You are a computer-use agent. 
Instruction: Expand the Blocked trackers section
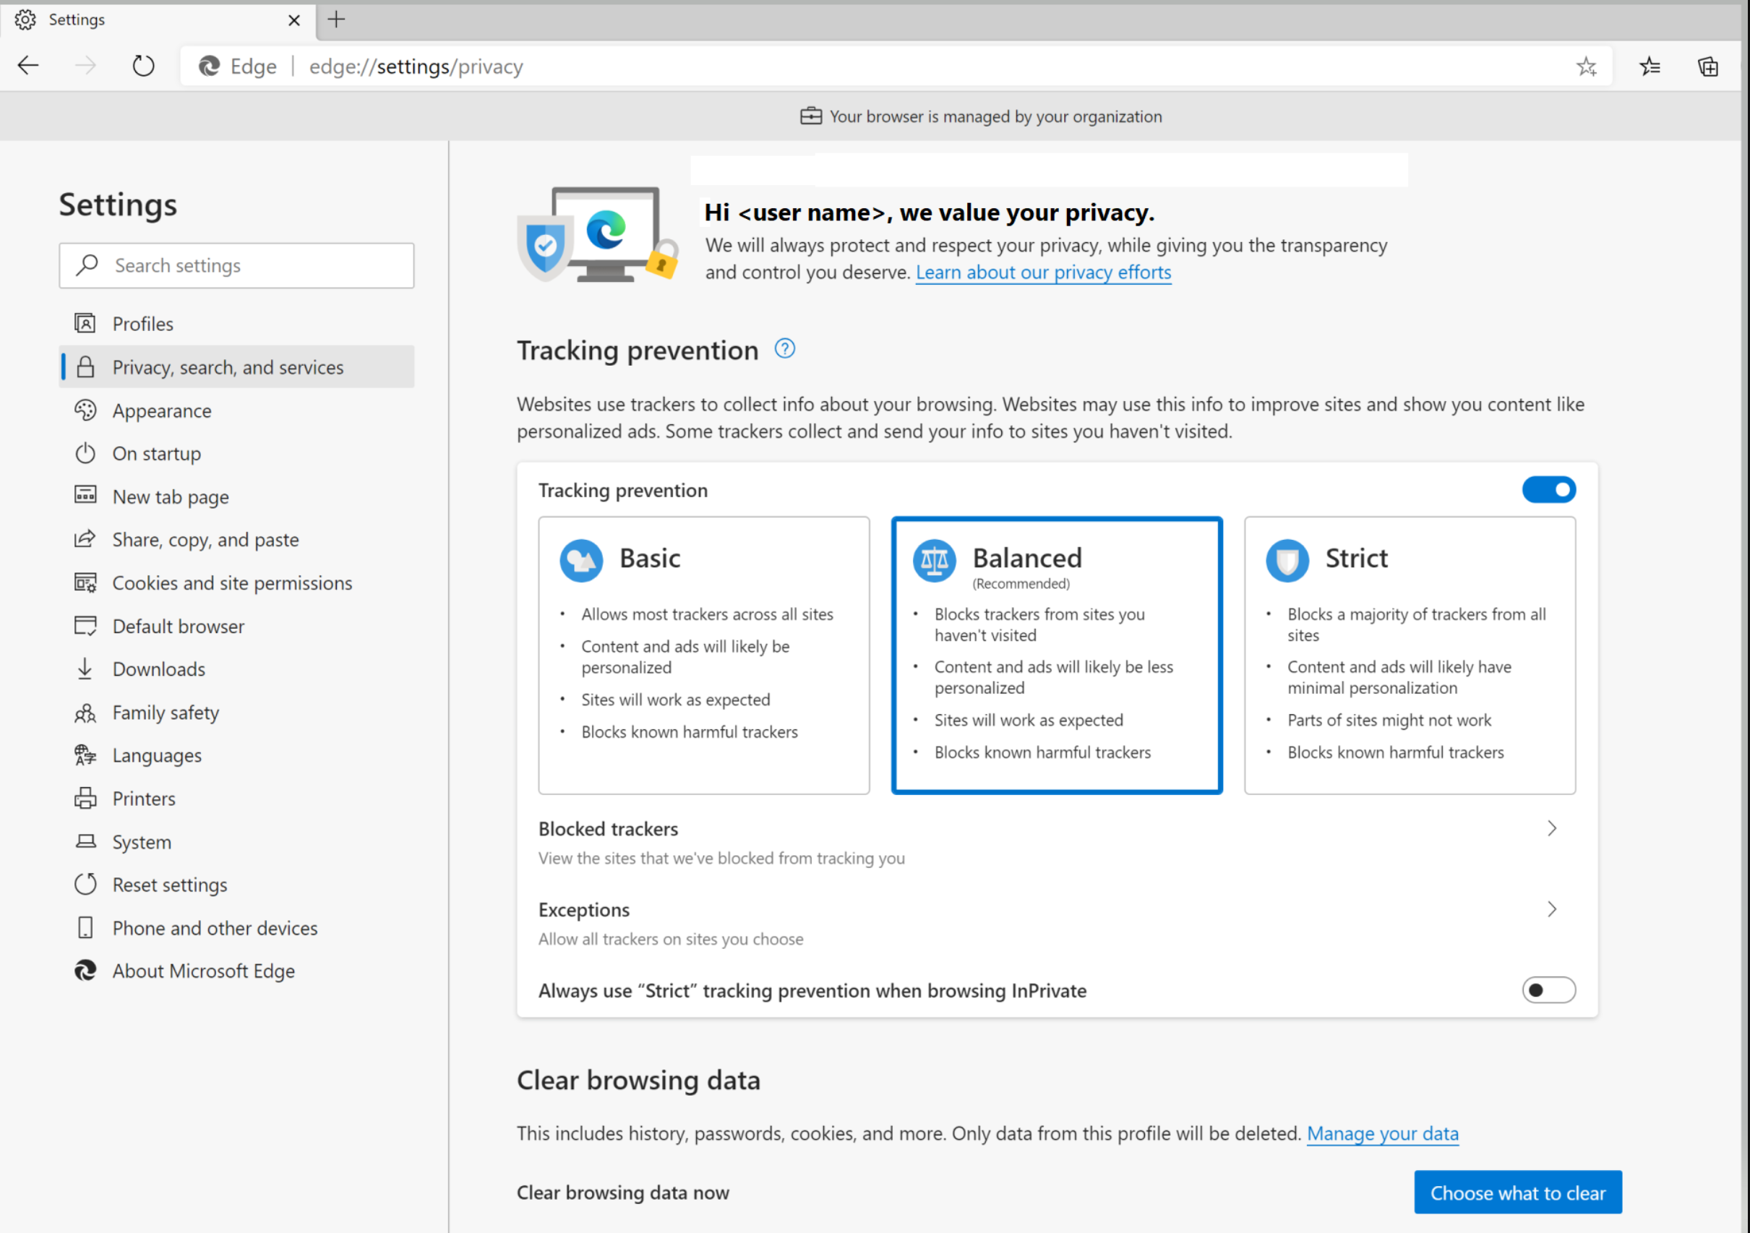coord(1553,829)
